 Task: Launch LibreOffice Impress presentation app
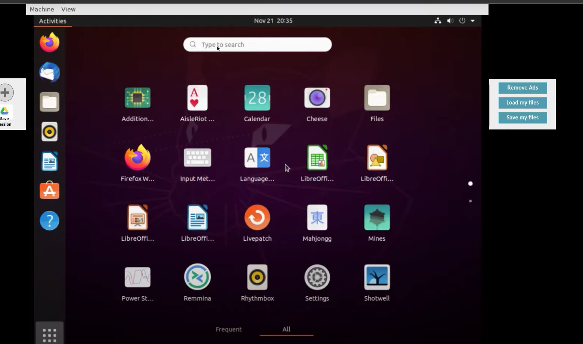(137, 223)
